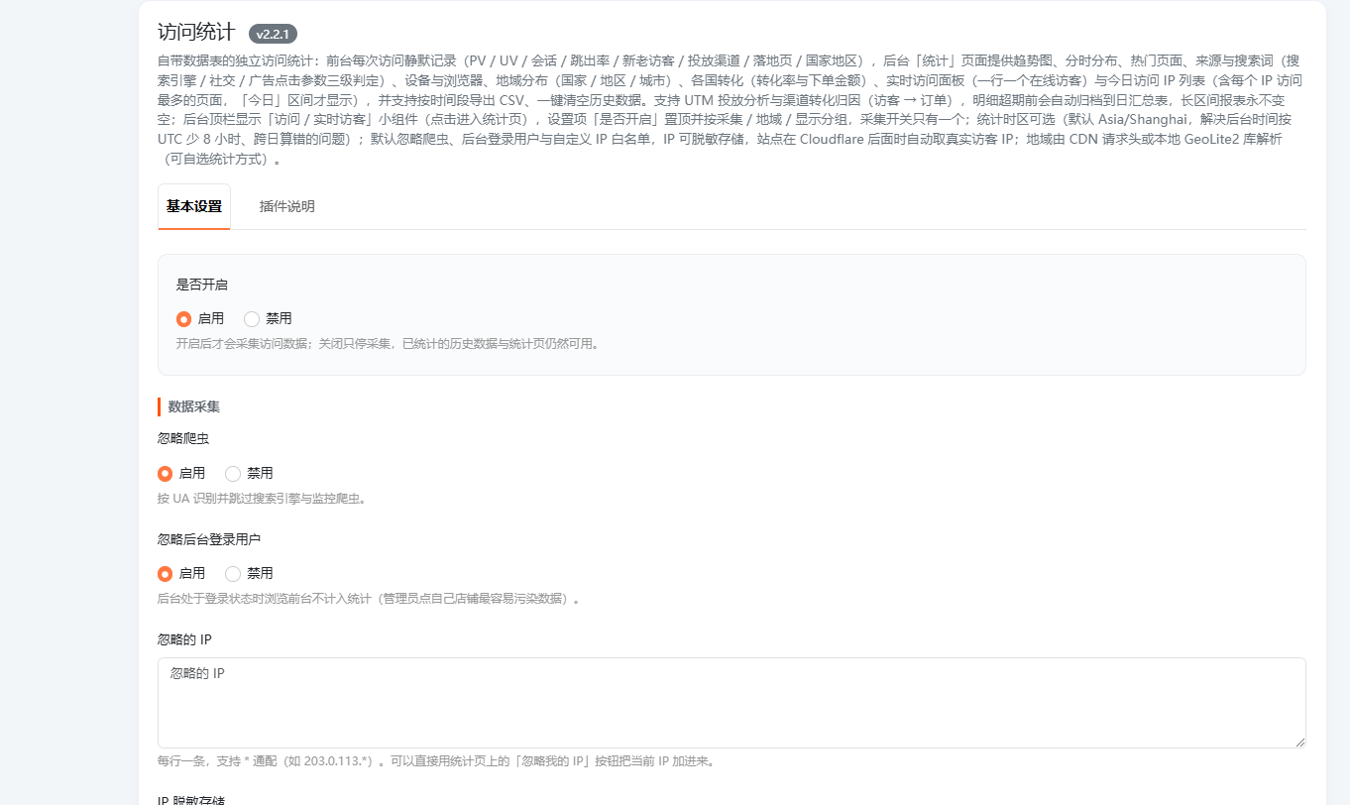Image resolution: width=1350 pixels, height=805 pixels.
Task: Click the 忽略爬虫 field label
Action: [183, 438]
